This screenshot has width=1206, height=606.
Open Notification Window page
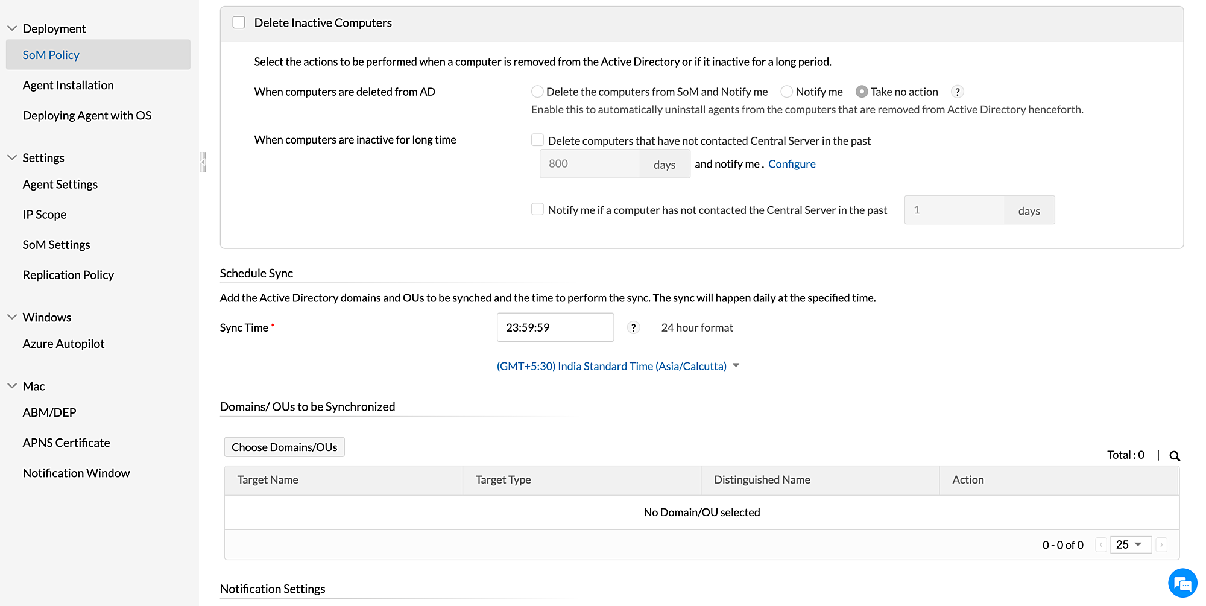pos(76,473)
